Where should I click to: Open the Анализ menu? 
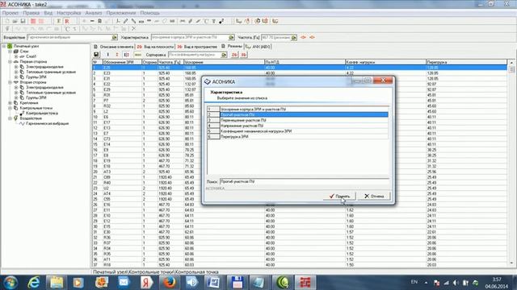click(x=94, y=13)
